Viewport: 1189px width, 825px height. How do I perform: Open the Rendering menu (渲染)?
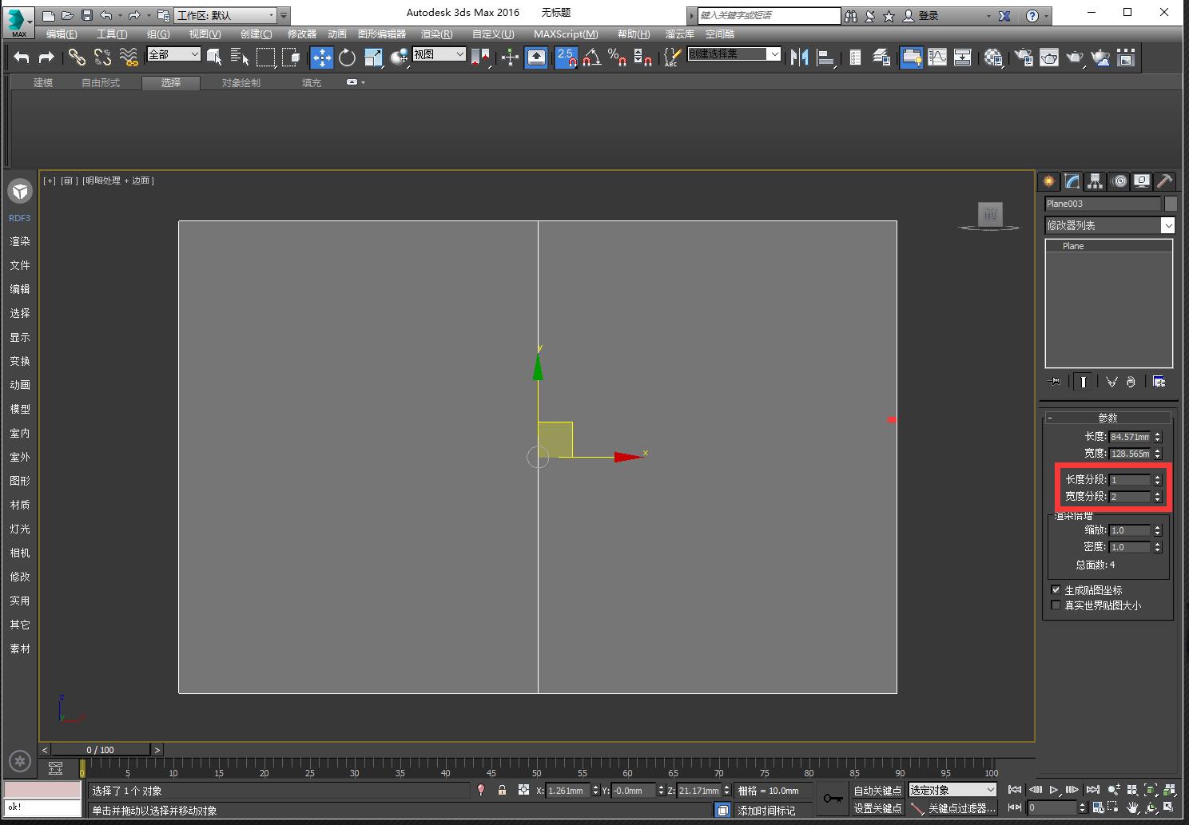pyautogui.click(x=436, y=34)
